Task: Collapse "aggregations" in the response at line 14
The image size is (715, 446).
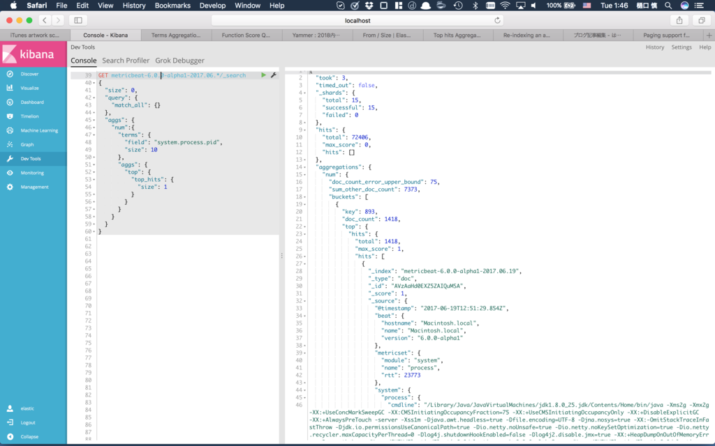Action: click(304, 167)
